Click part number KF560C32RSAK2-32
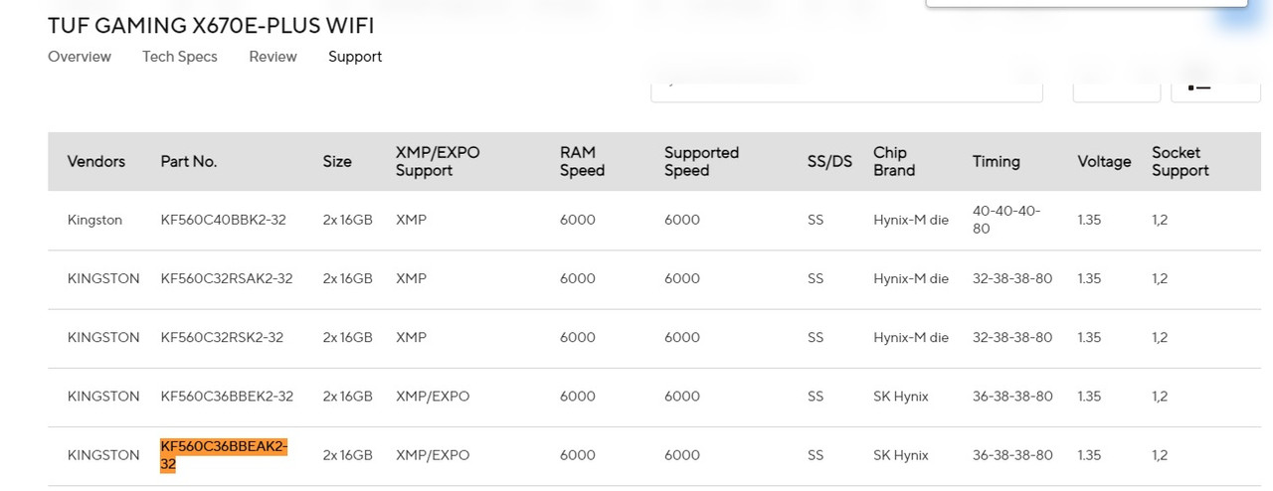Screen dimensions: 1273x491 [227, 278]
